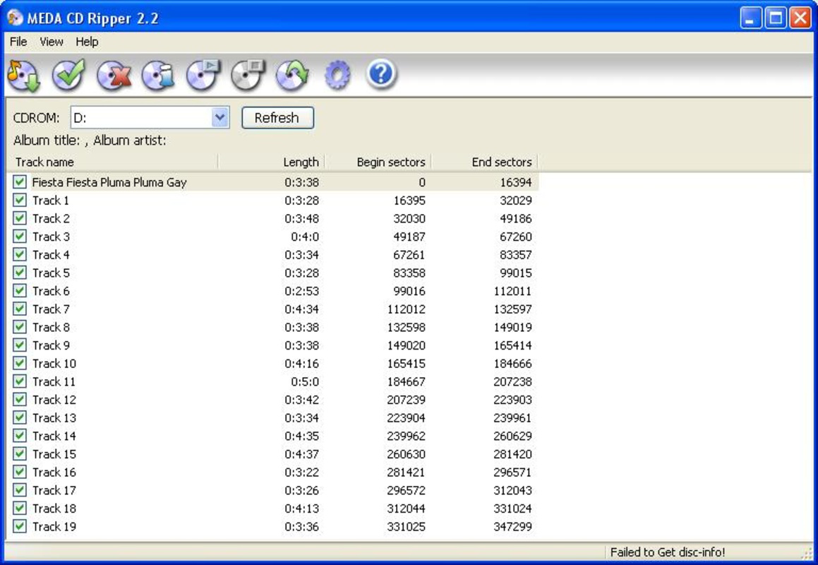818x565 pixels.
Task: Toggle the Track 14 checkbox
Action: (x=20, y=436)
